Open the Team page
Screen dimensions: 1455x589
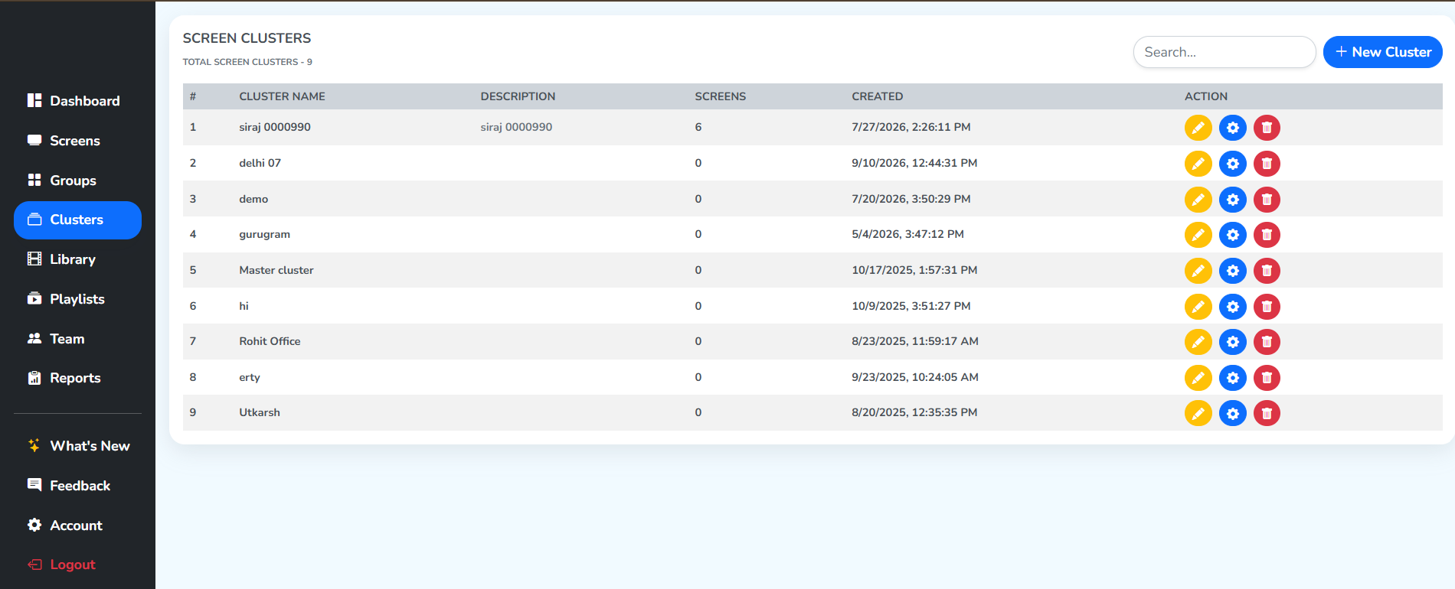[x=77, y=339]
